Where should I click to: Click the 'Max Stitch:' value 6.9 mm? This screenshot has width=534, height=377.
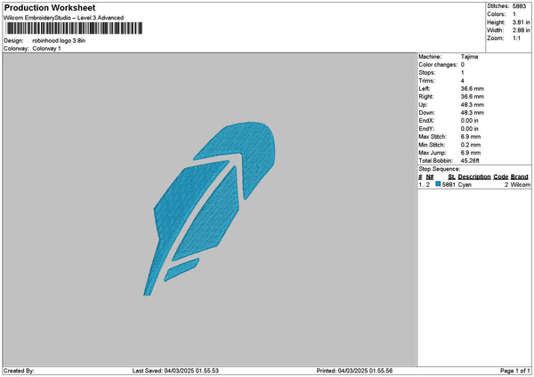coord(471,136)
